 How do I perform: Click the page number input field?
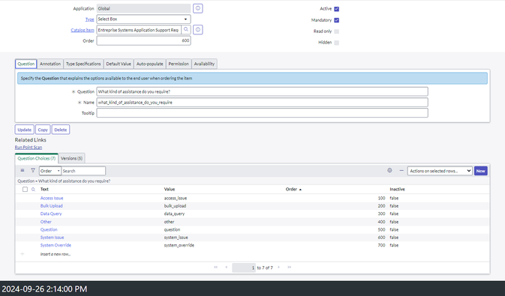[244, 268]
